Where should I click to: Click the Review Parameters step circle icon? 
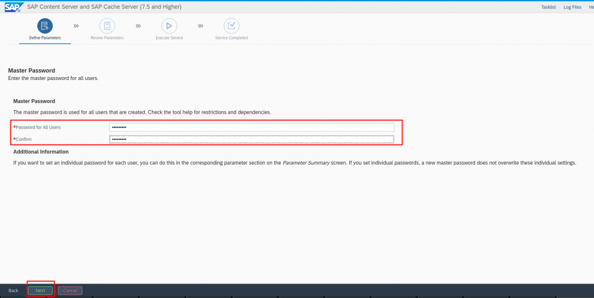[107, 26]
